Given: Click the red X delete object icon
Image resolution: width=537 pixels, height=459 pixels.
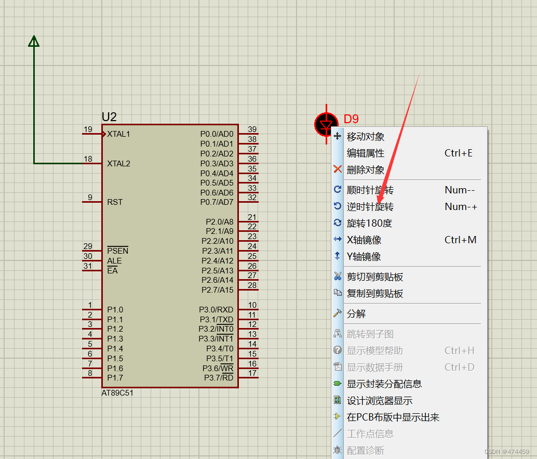Looking at the screenshot, I should (x=337, y=169).
